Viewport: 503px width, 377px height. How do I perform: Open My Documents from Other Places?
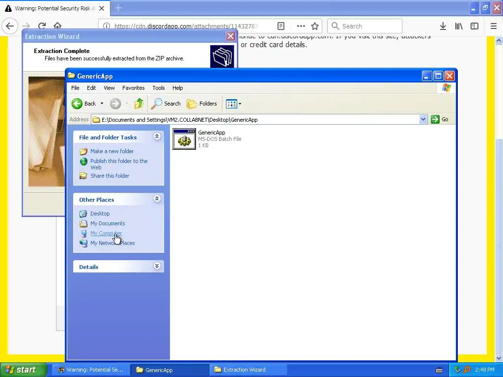108,223
